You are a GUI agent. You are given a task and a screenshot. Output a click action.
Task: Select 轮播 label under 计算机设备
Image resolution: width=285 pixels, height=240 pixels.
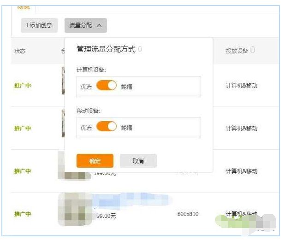(127, 87)
